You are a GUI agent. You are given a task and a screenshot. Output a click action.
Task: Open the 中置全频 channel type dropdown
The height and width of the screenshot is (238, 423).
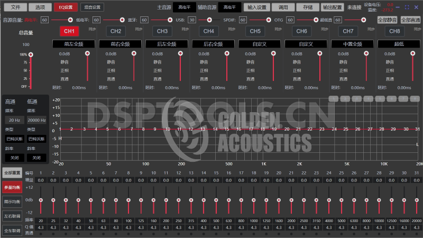[x=352, y=44]
